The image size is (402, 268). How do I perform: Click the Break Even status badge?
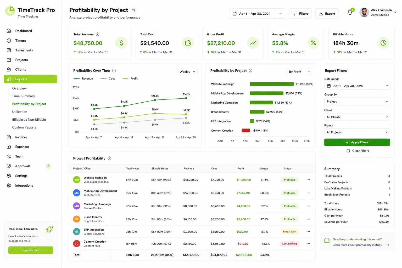tap(289, 232)
